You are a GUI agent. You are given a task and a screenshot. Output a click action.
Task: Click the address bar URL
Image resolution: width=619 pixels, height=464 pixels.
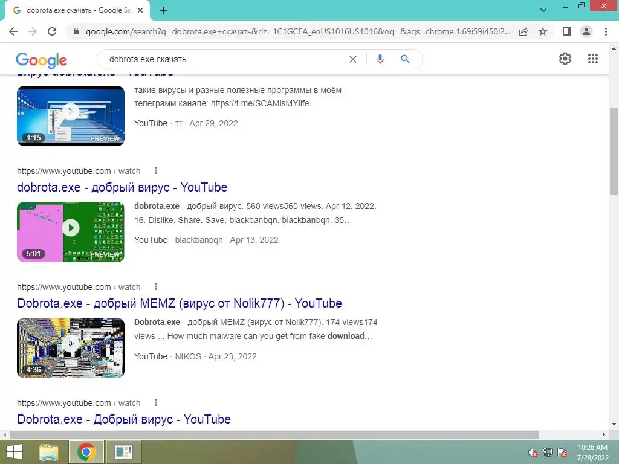(298, 31)
